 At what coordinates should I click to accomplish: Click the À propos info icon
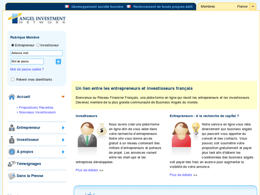[x=12, y=152]
